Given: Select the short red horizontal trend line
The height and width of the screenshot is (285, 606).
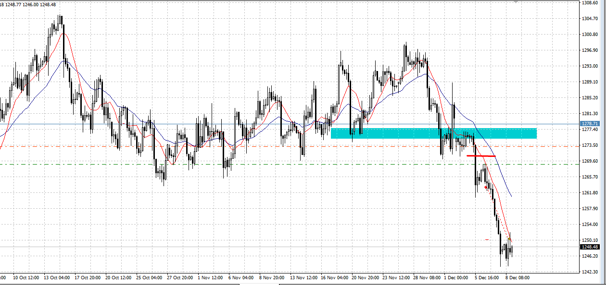Looking at the screenshot, I should [x=481, y=156].
